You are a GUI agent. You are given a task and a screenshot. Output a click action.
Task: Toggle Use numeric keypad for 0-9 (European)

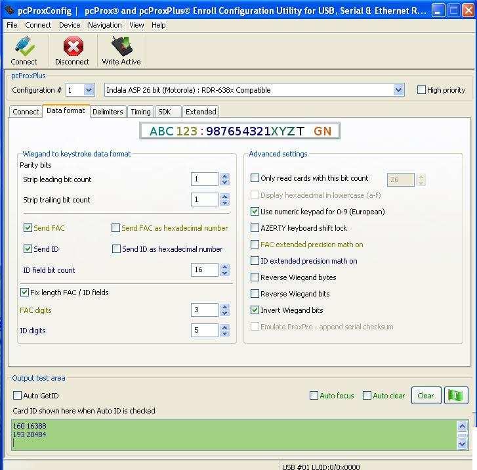(255, 211)
